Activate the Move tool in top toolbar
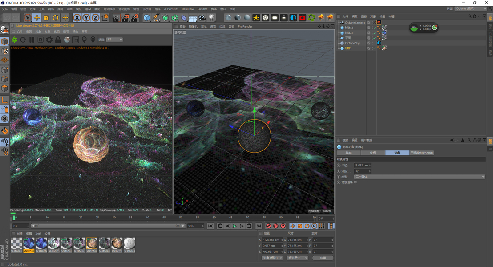493x267 pixels. (37, 18)
